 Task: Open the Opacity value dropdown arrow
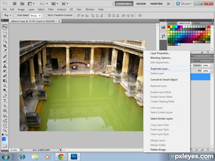coord(211,65)
